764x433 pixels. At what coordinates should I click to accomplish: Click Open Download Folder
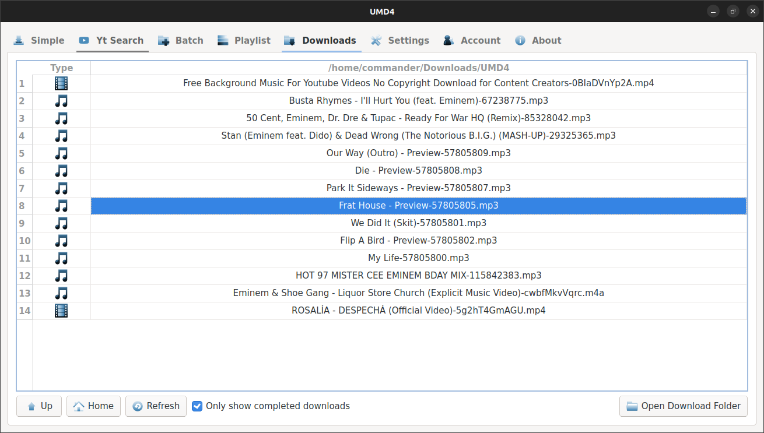tap(682, 406)
